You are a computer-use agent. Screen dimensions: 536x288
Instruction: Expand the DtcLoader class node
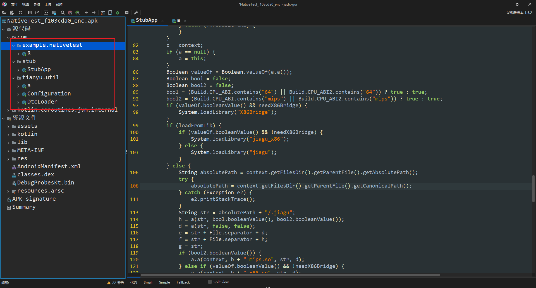tap(18, 102)
